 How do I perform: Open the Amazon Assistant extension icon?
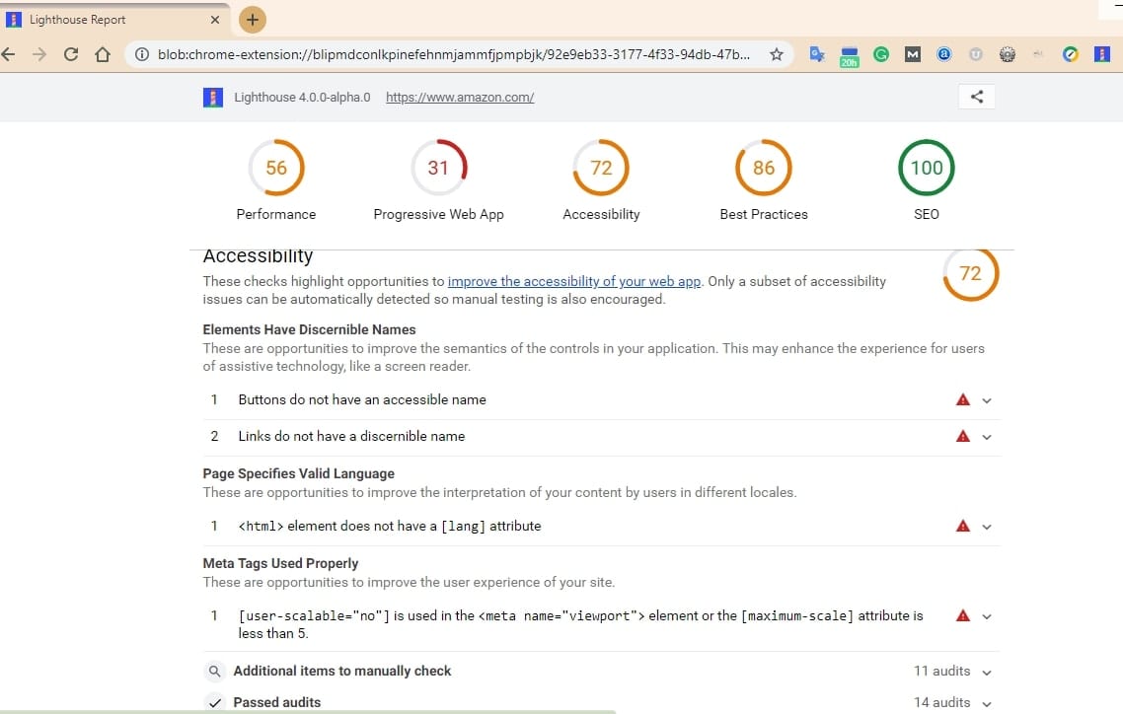click(x=944, y=54)
